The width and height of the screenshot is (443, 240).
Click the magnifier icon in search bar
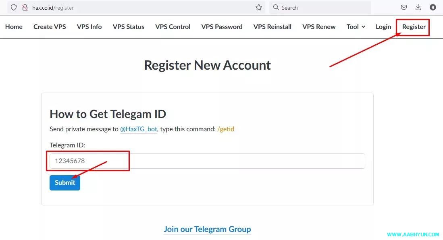click(x=276, y=7)
